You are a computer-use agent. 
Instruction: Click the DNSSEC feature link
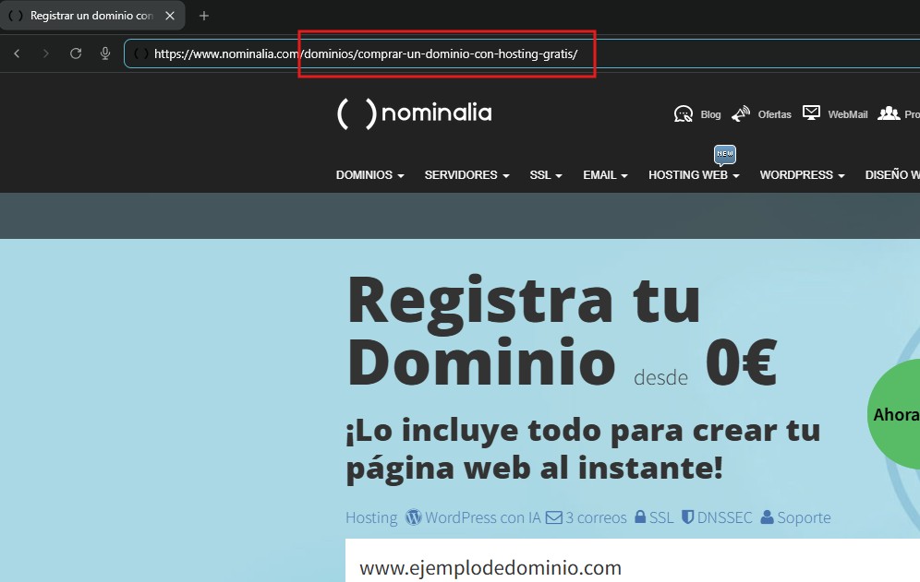(723, 517)
